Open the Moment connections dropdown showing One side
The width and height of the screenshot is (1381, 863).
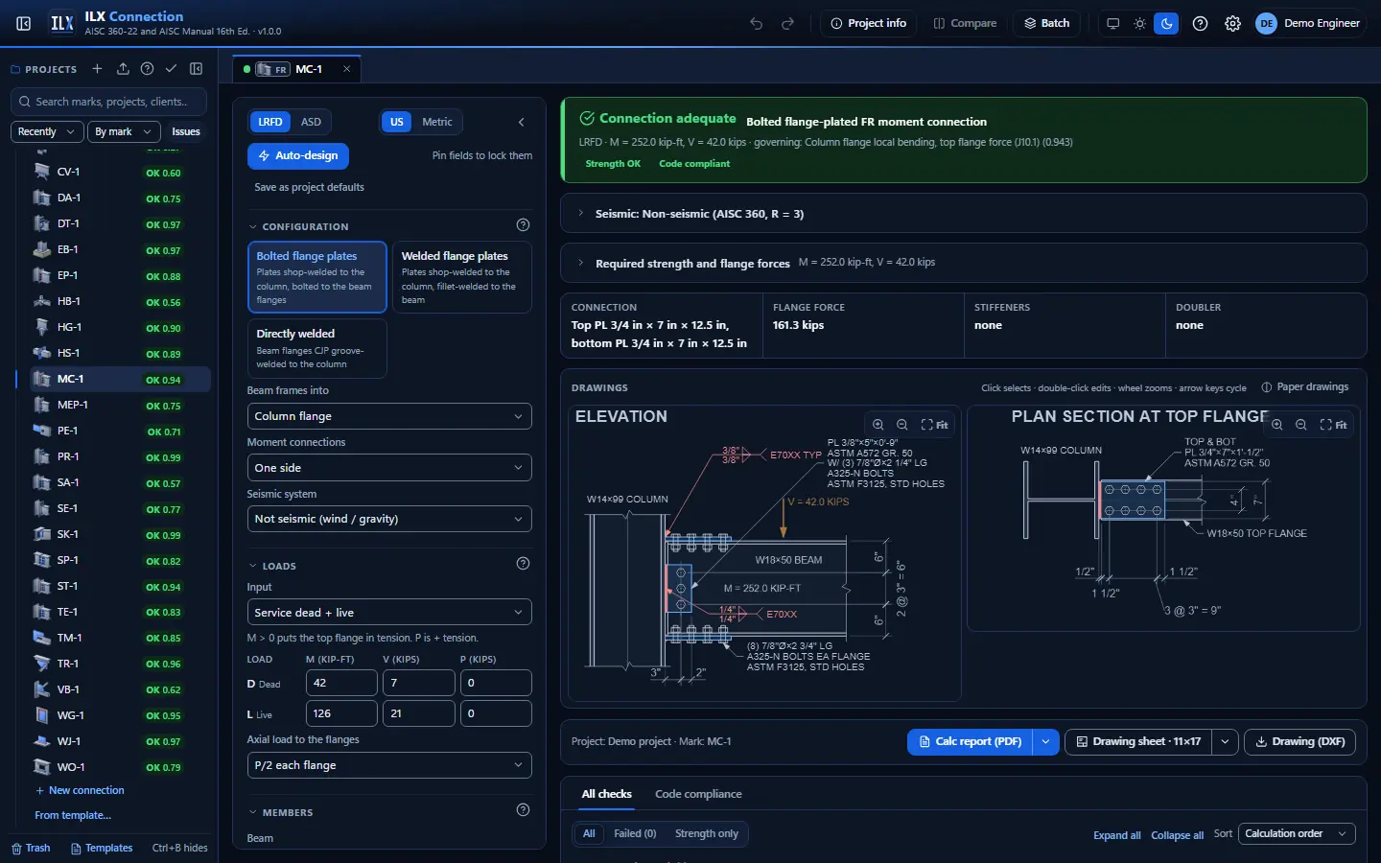pos(389,468)
